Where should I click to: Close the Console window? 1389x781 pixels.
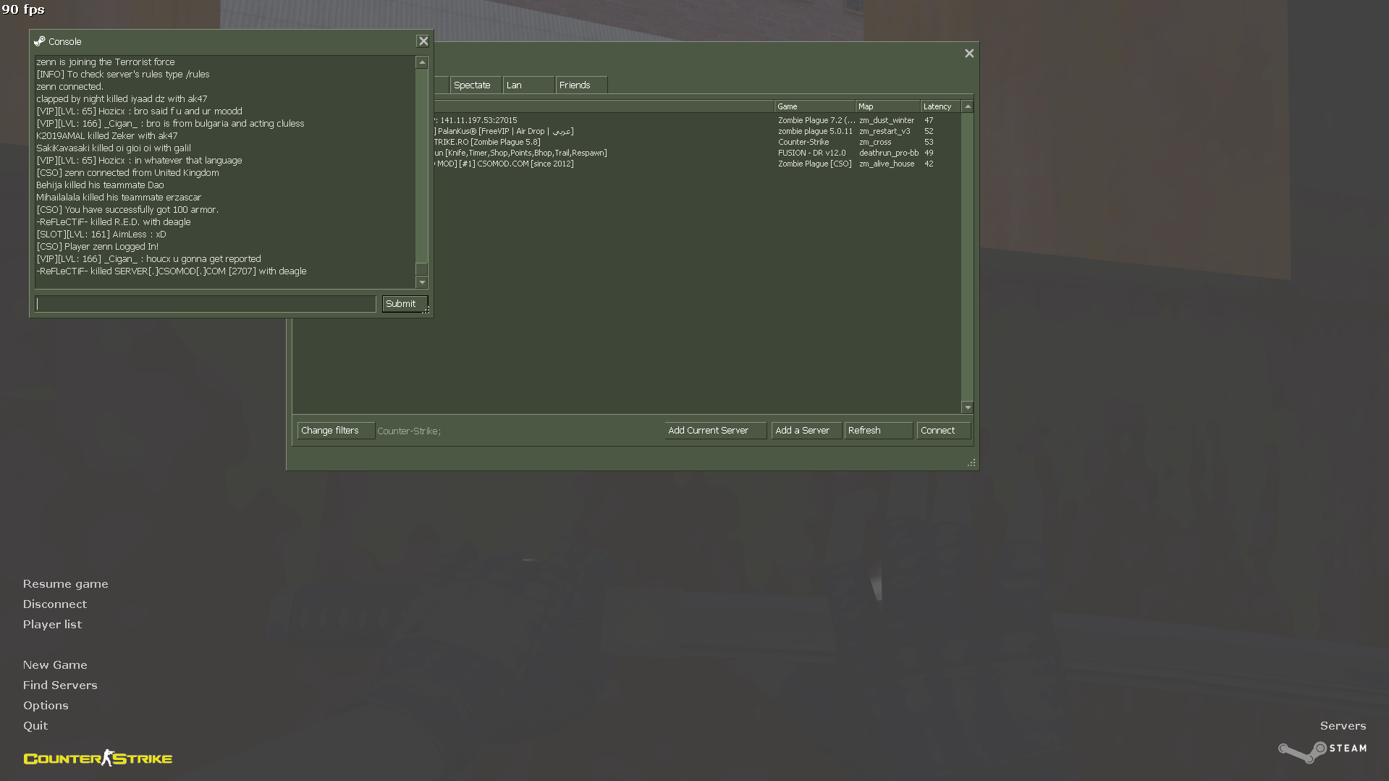pyautogui.click(x=423, y=41)
